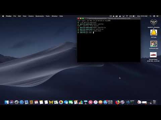Open the History menu
The image size is (161, 120).
click(31, 16)
